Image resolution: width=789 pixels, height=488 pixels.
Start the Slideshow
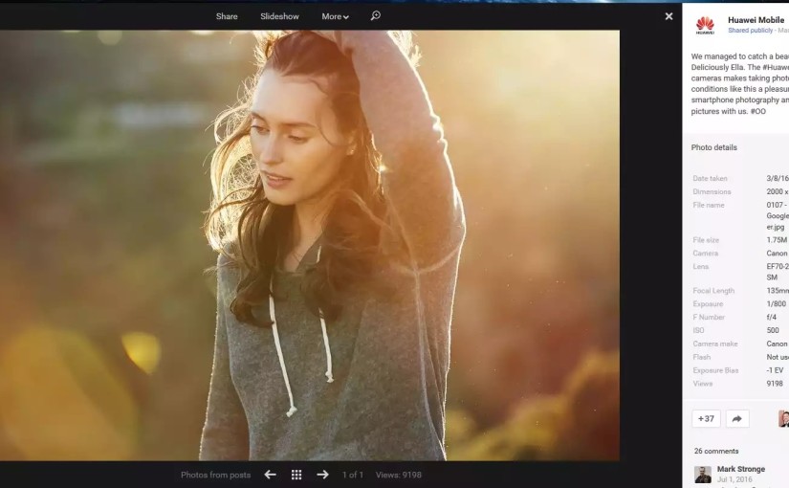click(x=279, y=16)
